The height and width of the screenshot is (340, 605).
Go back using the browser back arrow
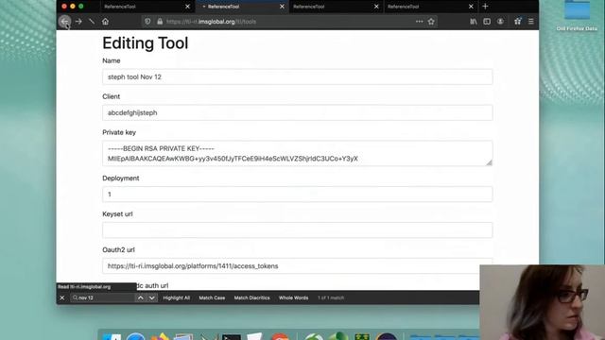click(65, 22)
